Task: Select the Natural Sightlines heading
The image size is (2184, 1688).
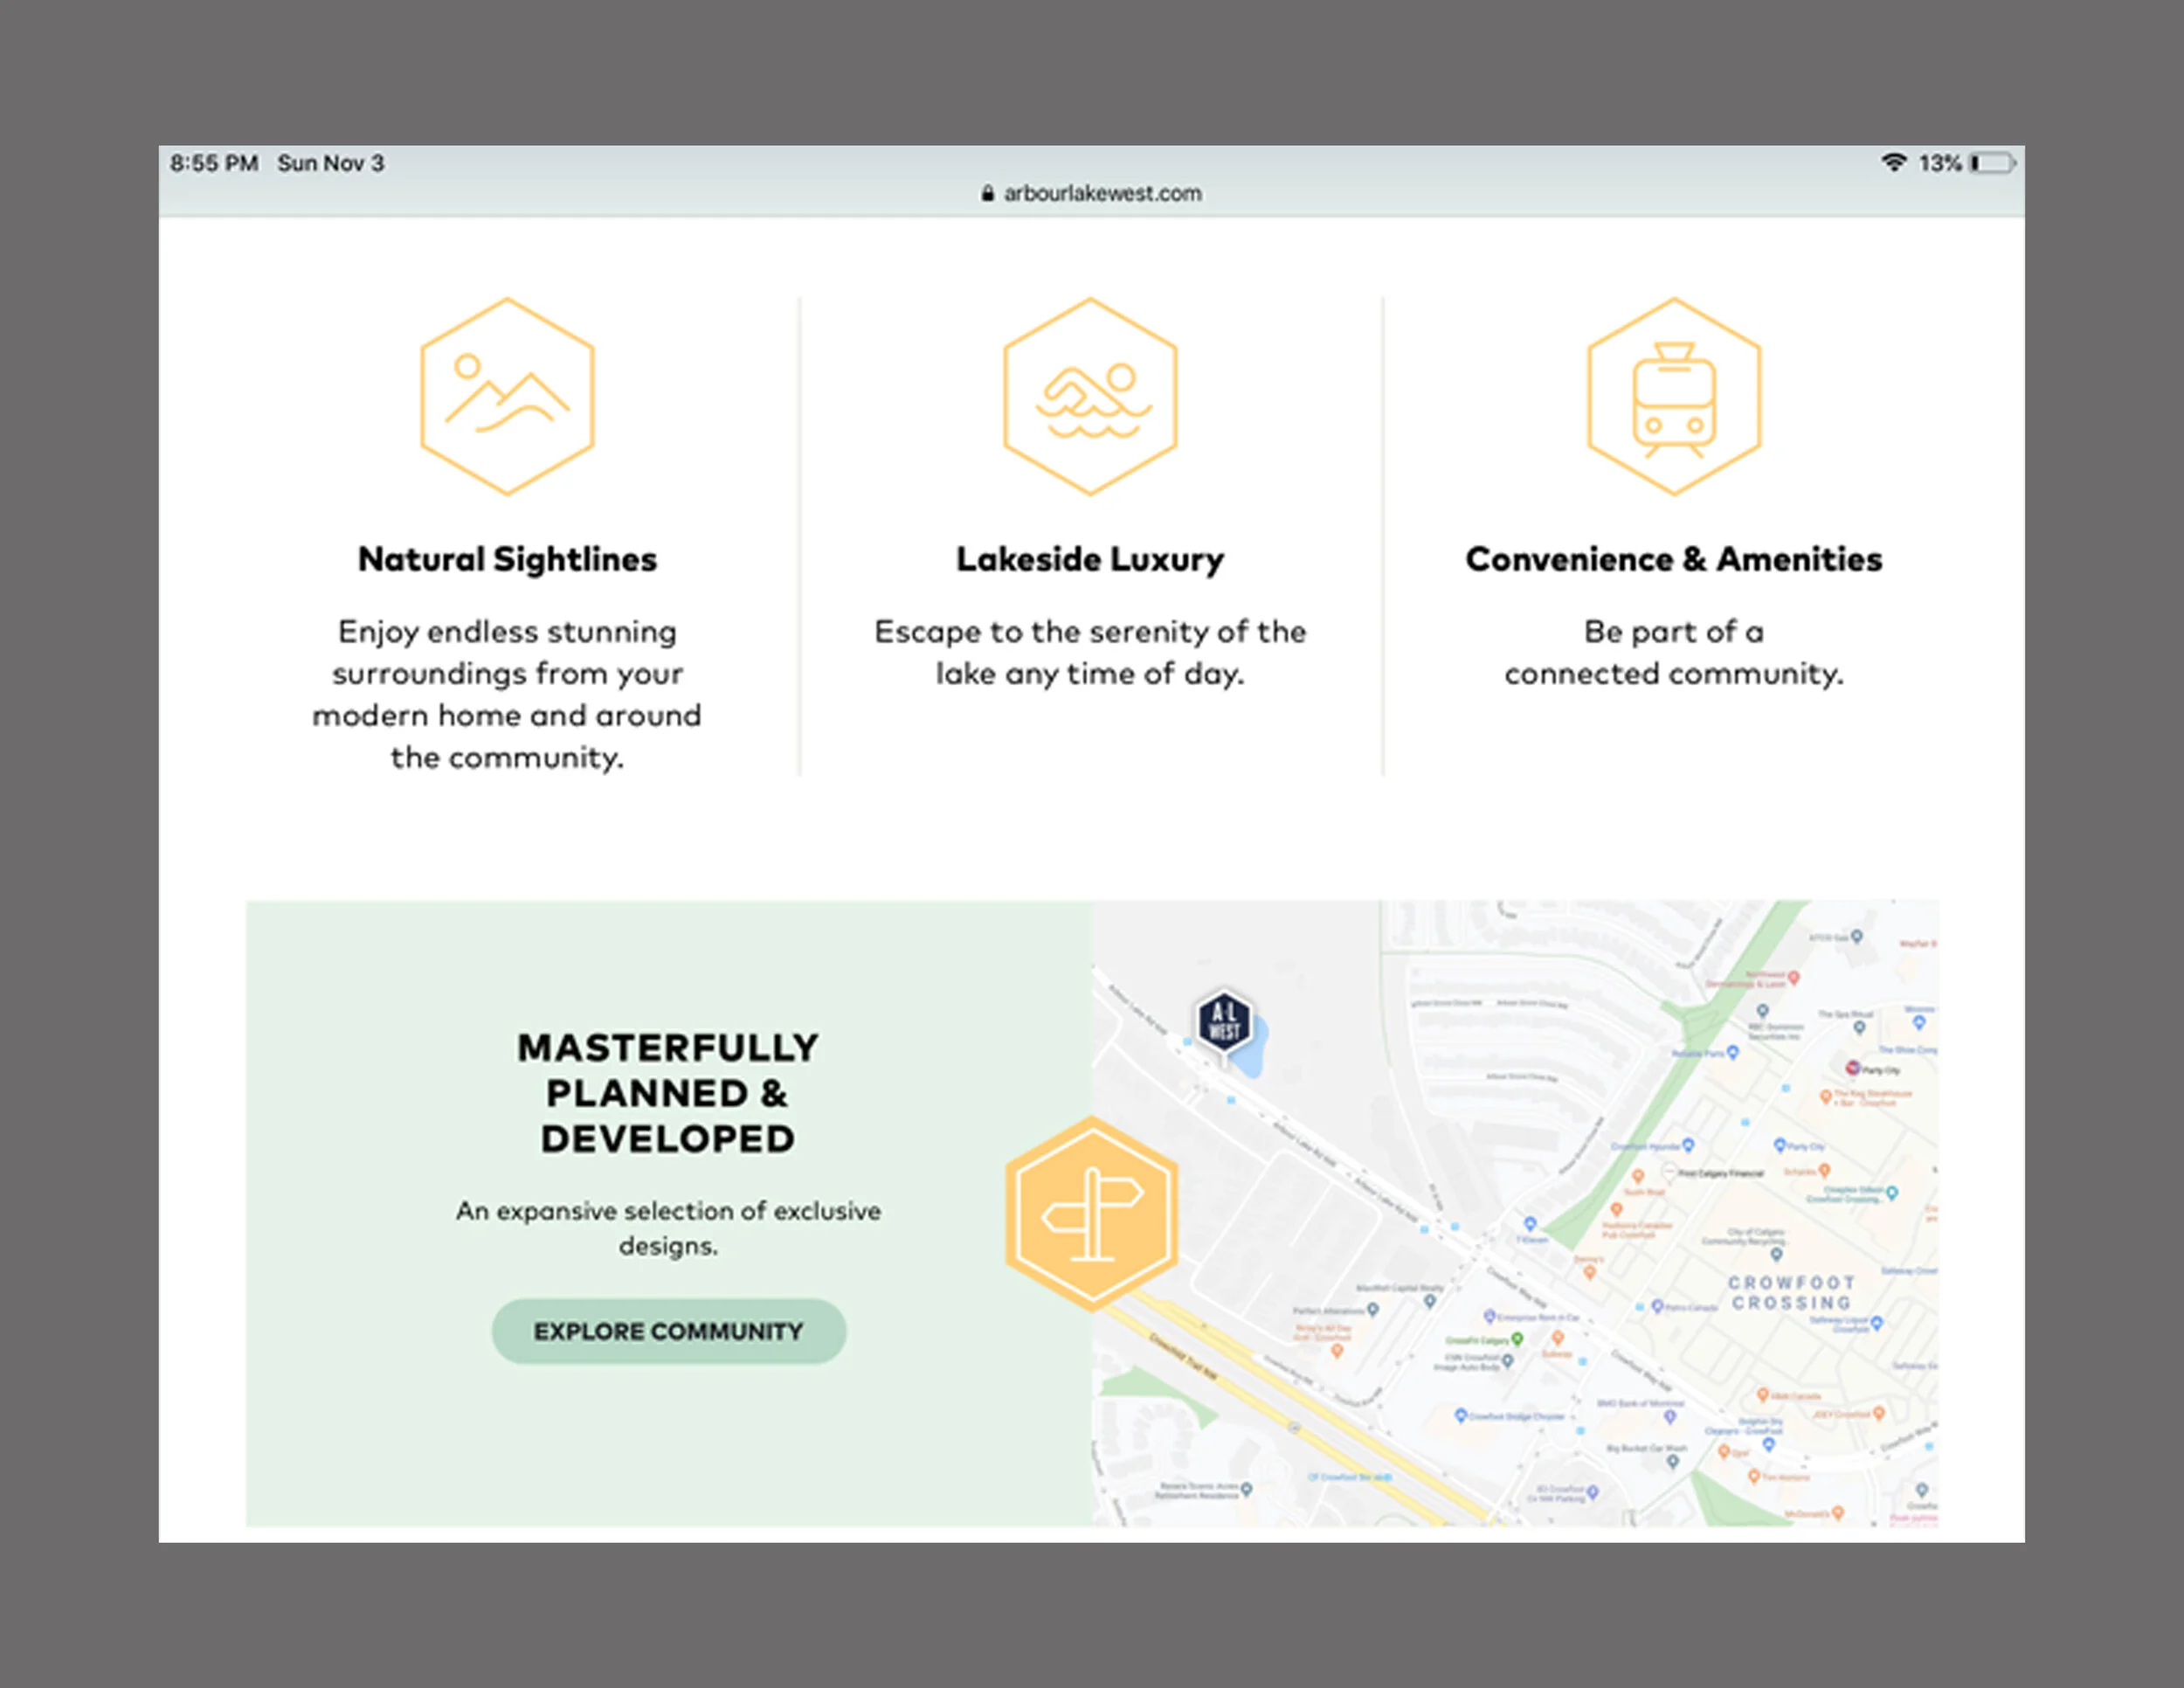Action: 507,559
